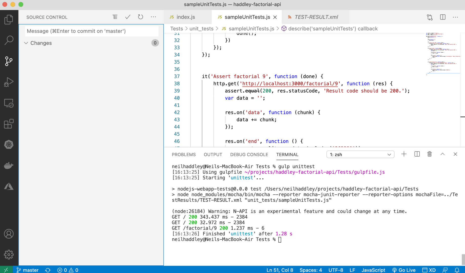
Task: Open the Extensions view
Action: (x=9, y=124)
